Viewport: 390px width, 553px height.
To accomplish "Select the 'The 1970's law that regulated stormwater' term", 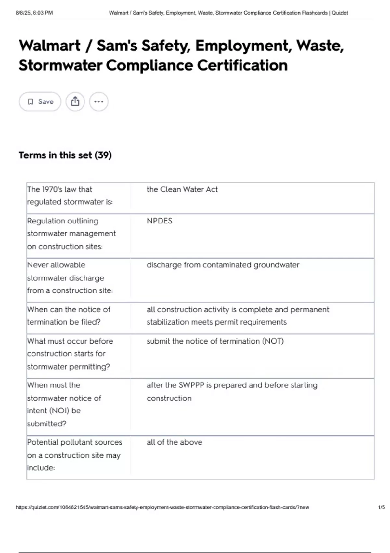I will 70,196.
